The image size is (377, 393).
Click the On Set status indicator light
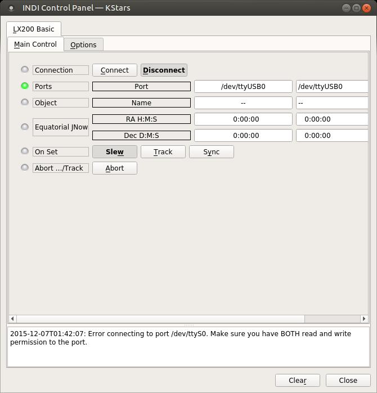pyautogui.click(x=25, y=151)
